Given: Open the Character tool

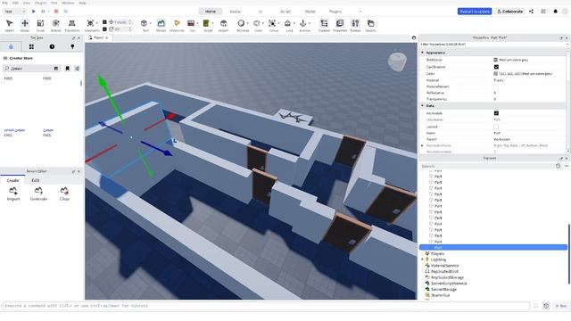Looking at the screenshot, I should [x=177, y=23].
